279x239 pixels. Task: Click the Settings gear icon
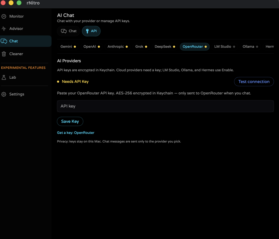(4, 94)
